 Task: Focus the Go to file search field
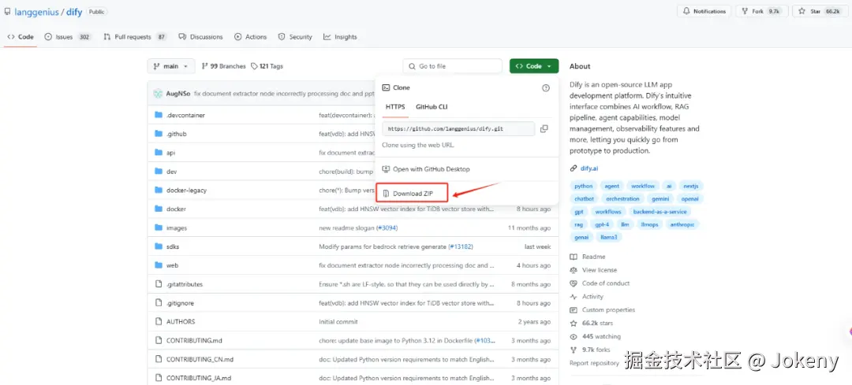tap(452, 66)
